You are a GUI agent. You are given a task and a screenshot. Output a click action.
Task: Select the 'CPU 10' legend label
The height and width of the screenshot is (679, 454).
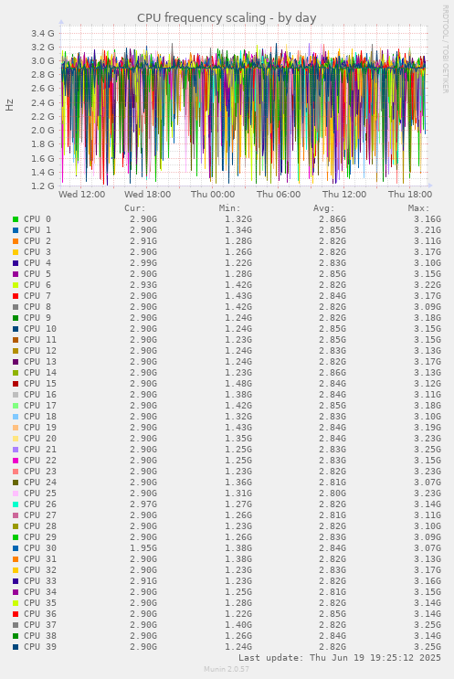(40, 329)
